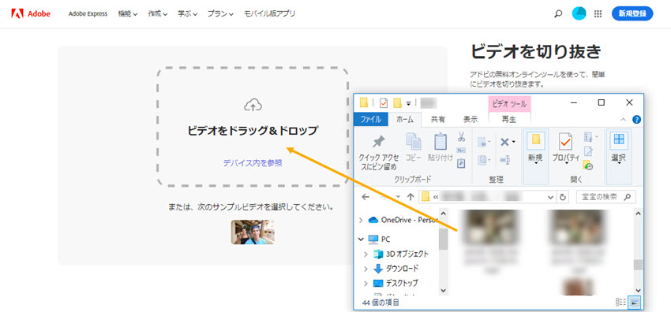Click the scissors cut icon

click(461, 137)
